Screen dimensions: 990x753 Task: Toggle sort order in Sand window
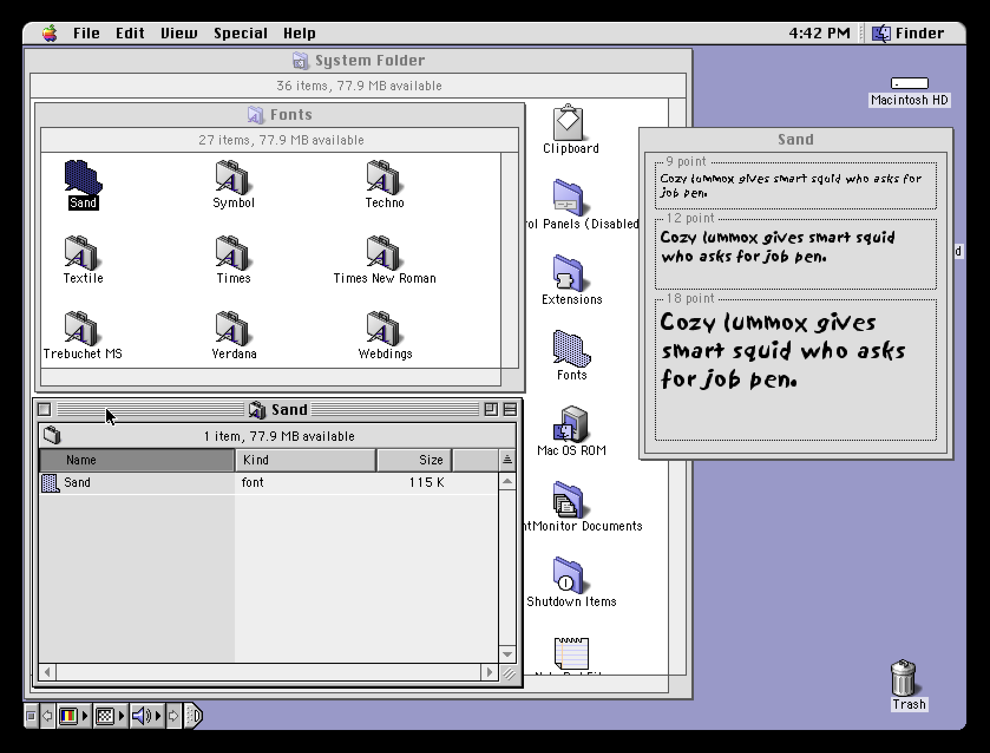click(x=507, y=460)
